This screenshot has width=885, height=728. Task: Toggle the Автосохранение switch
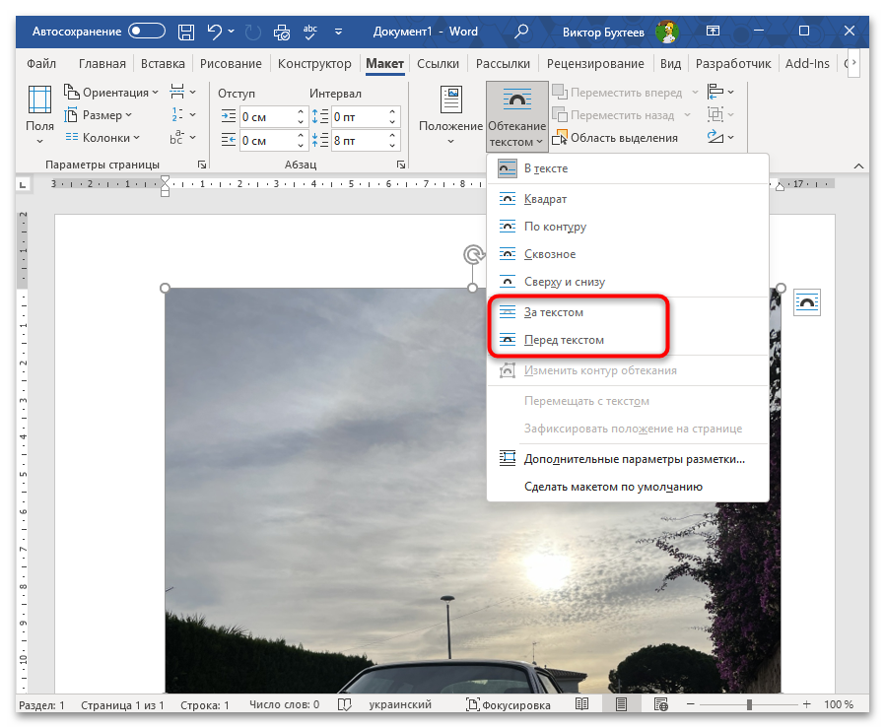click(x=147, y=32)
